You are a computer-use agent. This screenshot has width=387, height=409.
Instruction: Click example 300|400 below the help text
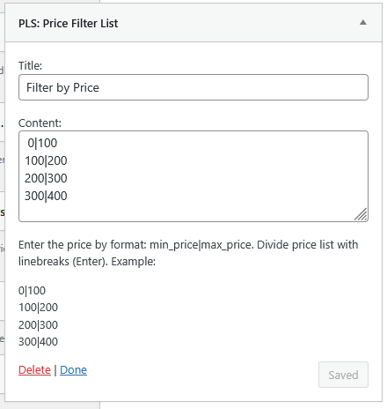[x=38, y=342]
